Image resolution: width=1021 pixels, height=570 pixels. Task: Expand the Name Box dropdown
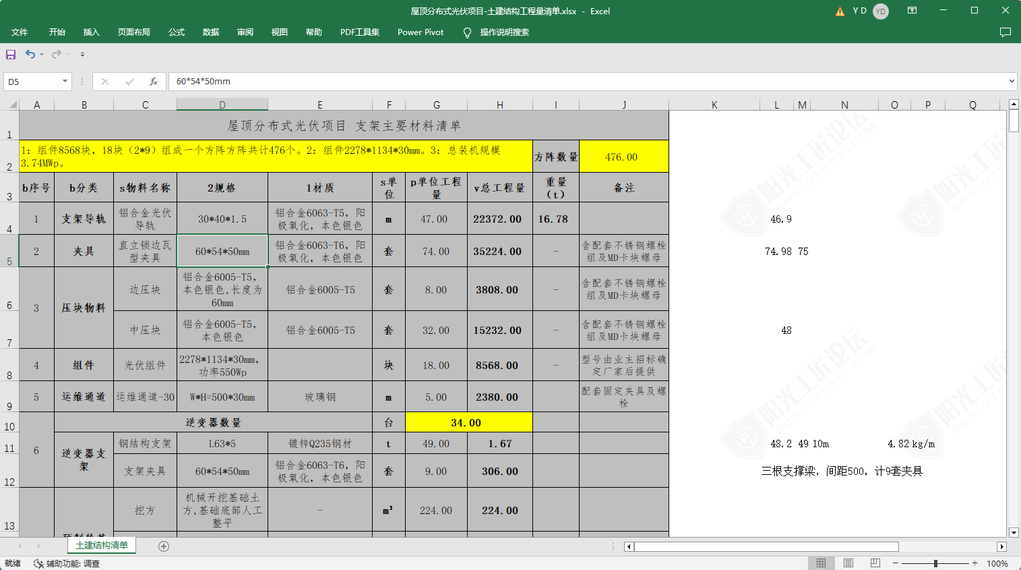click(x=65, y=82)
